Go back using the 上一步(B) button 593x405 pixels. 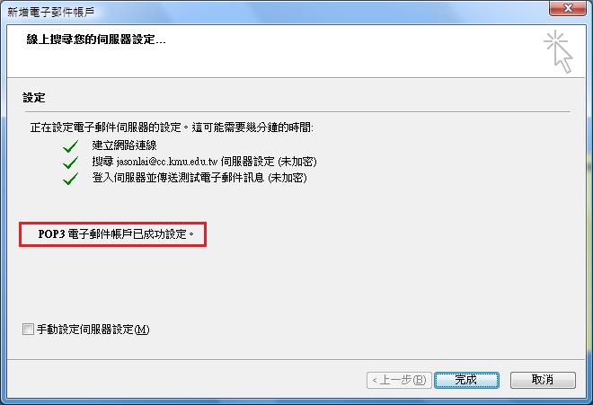click(x=399, y=380)
